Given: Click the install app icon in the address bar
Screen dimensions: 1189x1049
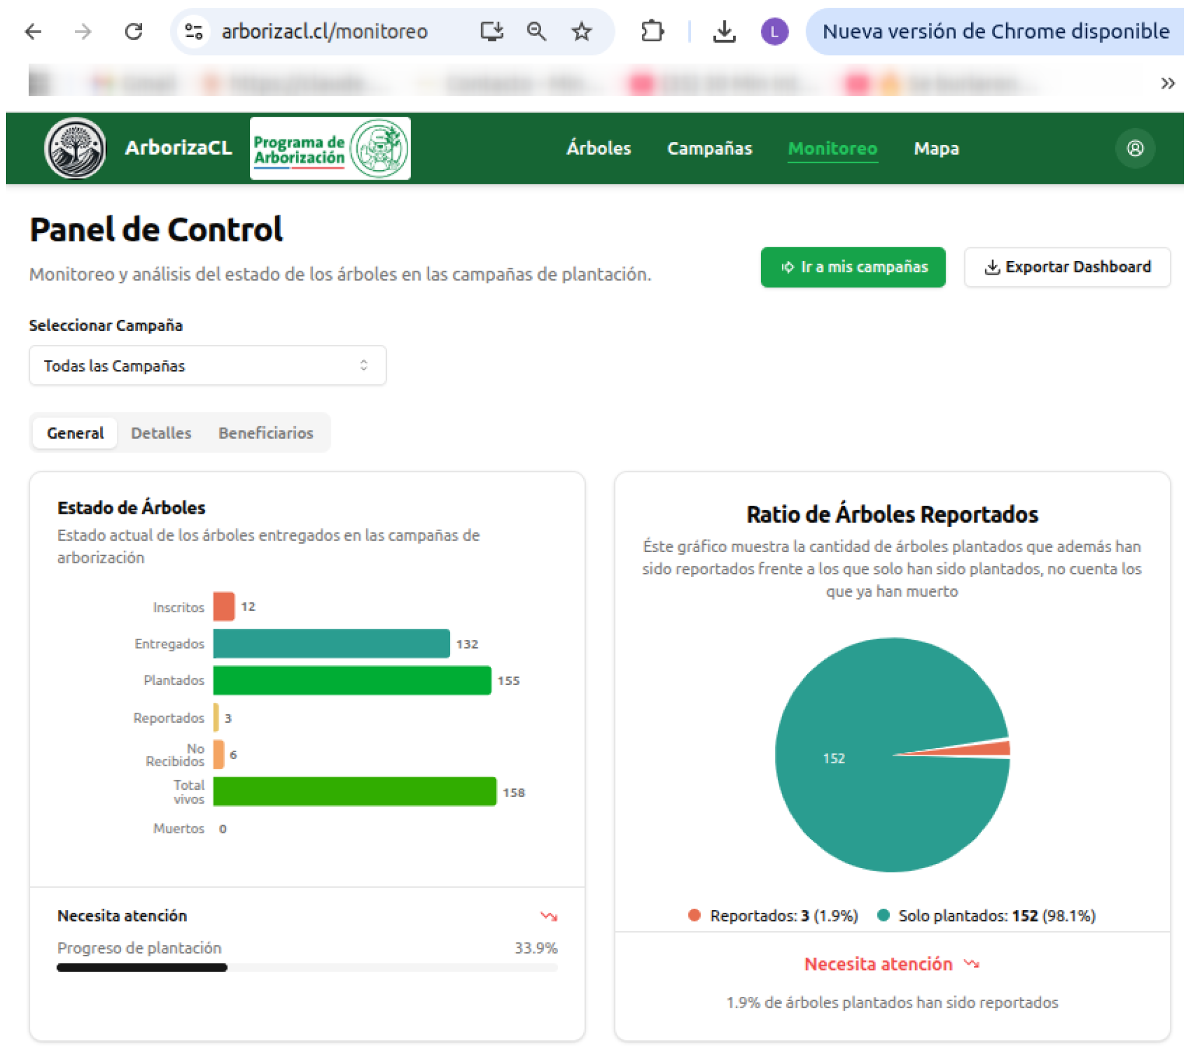Looking at the screenshot, I should point(491,31).
